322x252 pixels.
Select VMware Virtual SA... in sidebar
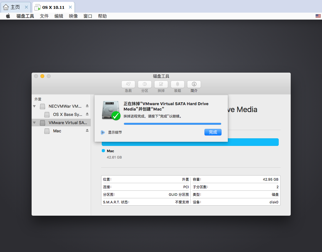point(61,123)
